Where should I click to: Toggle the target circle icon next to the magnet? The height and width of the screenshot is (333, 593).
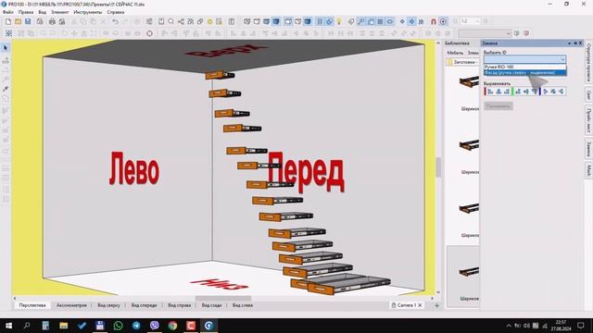(x=443, y=21)
